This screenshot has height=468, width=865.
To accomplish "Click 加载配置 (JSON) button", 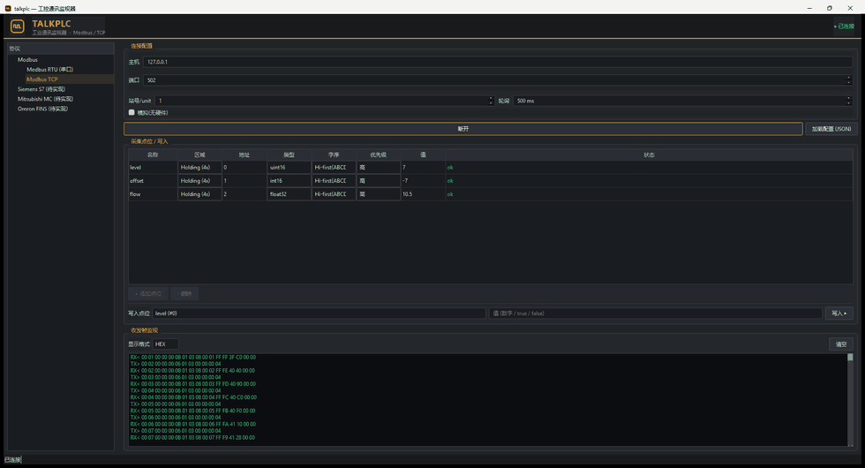I will [831, 129].
